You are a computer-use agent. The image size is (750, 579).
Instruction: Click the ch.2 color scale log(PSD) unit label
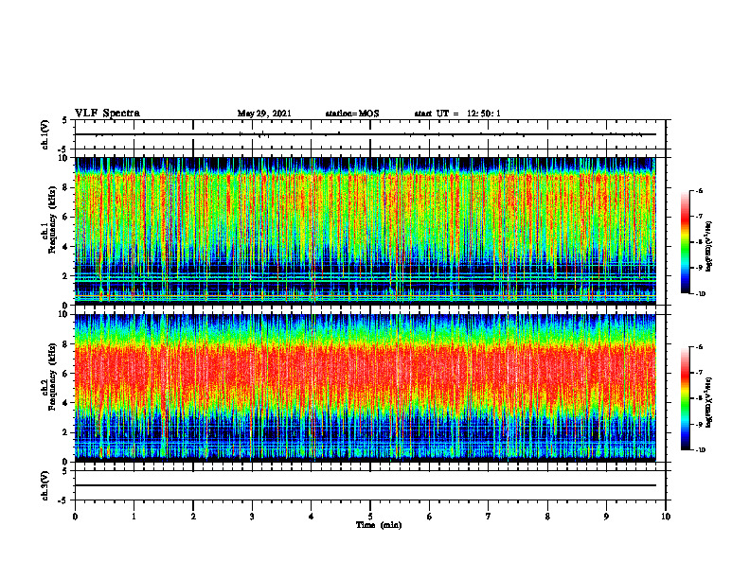click(x=709, y=402)
